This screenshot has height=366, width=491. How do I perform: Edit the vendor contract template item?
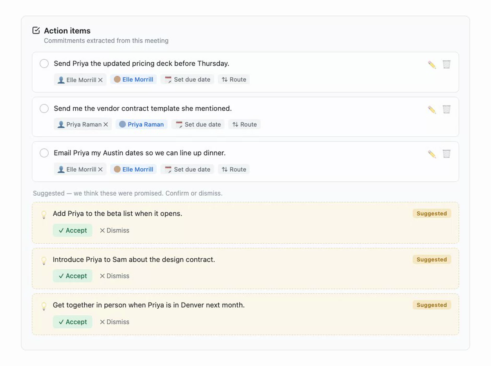[x=432, y=109]
